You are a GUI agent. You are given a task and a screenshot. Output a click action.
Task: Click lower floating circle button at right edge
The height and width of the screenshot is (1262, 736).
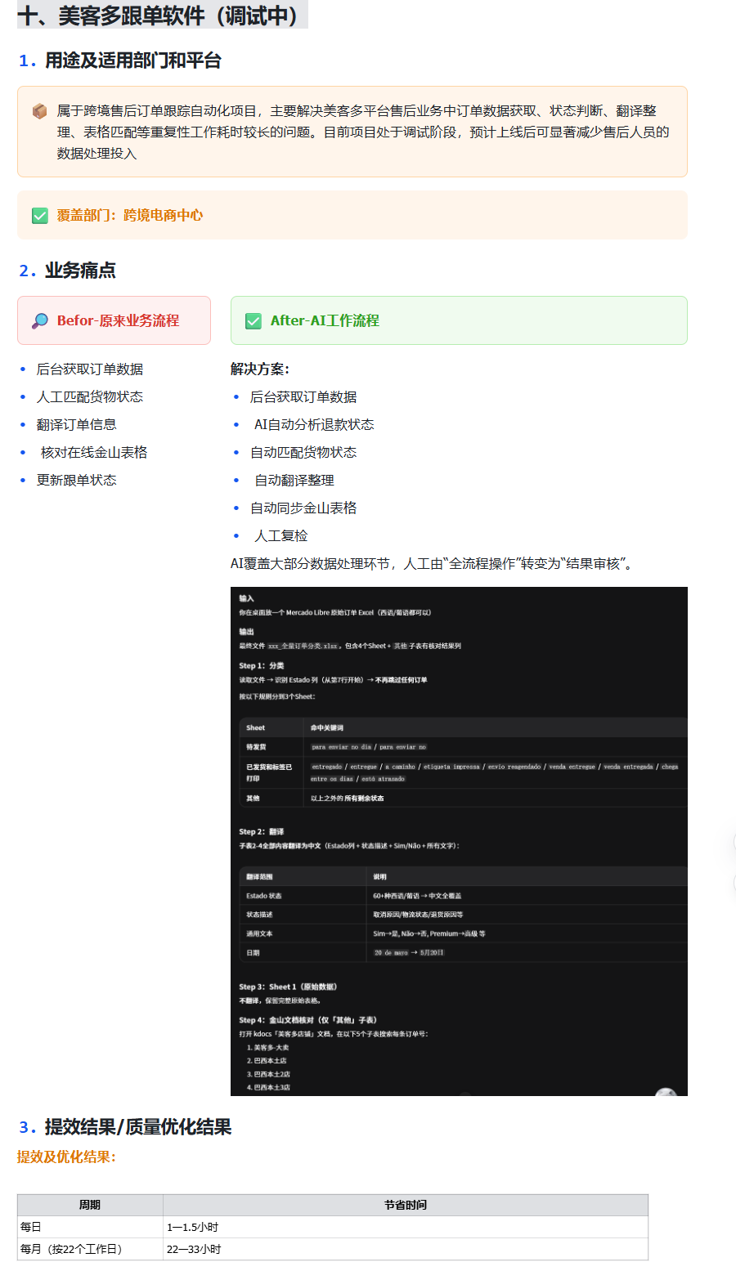735,881
